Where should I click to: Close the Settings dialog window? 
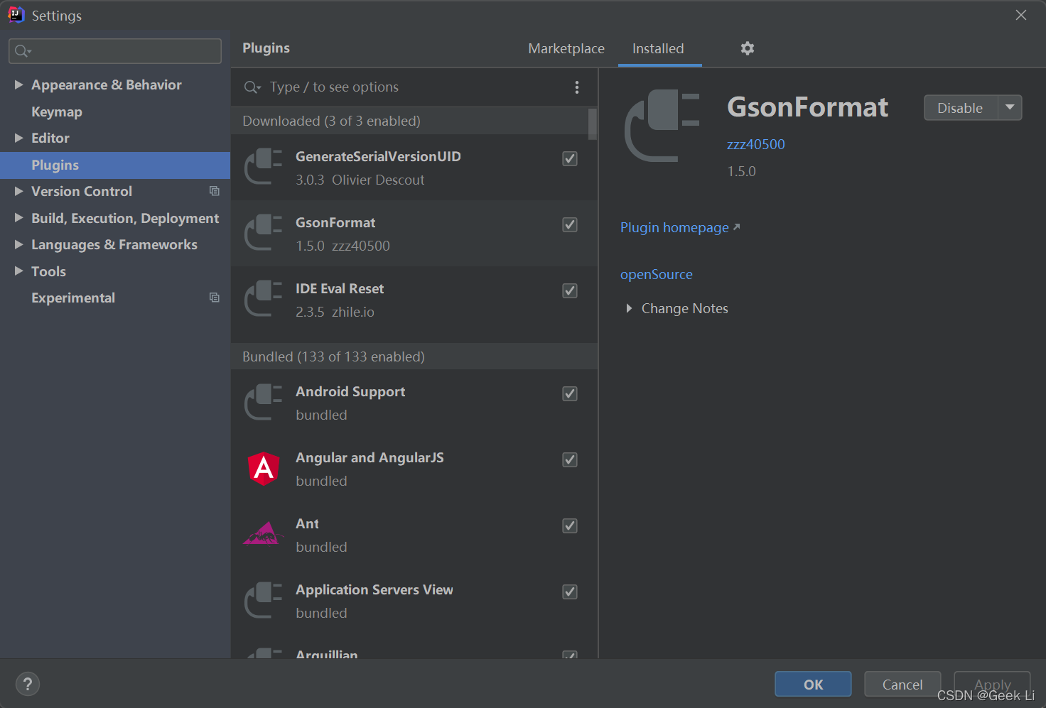(x=1021, y=15)
